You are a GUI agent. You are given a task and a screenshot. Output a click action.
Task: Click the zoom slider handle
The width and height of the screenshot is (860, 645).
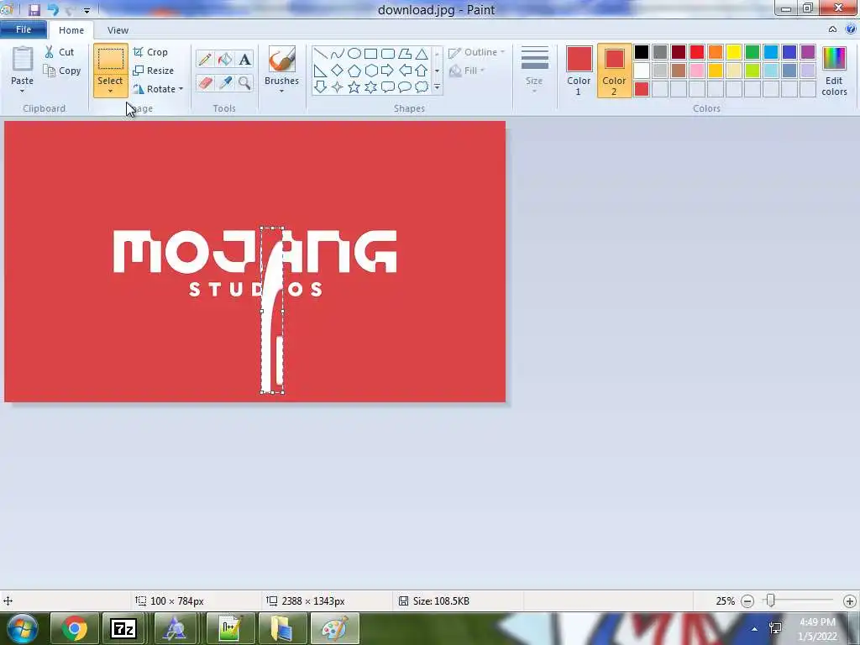[771, 600]
